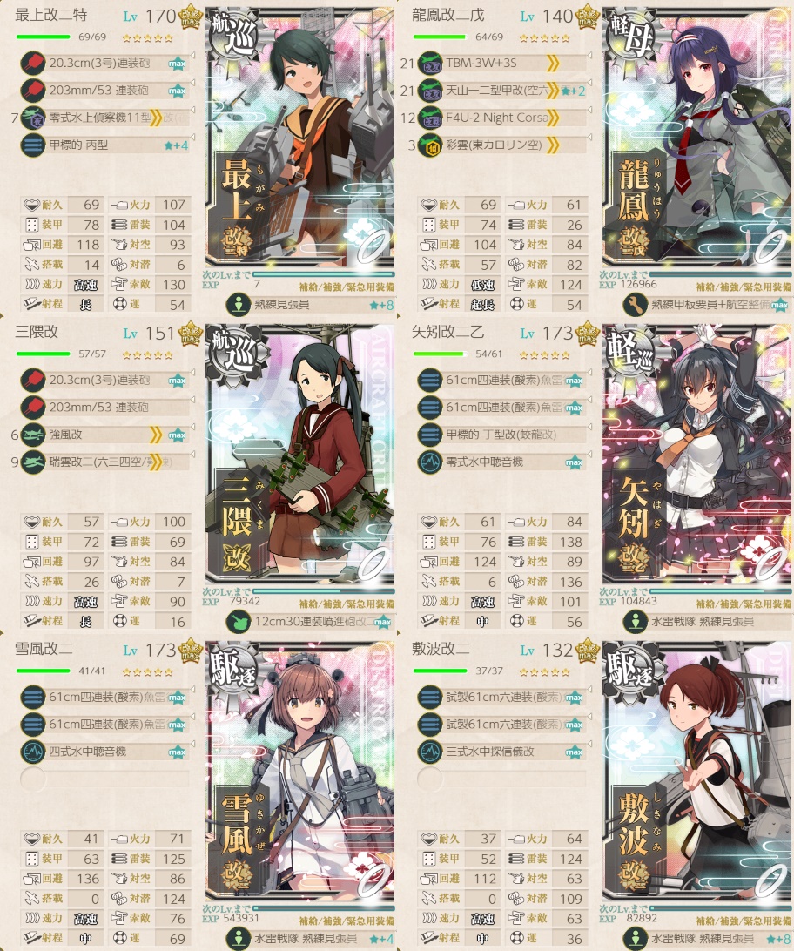Click 補給/補強/緊急用装備 label under 龍鳳 card

[x=744, y=287]
